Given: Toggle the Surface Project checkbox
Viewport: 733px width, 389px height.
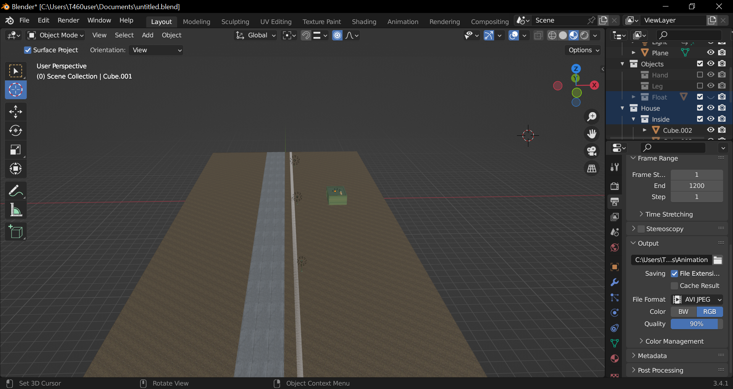Looking at the screenshot, I should tap(27, 50).
